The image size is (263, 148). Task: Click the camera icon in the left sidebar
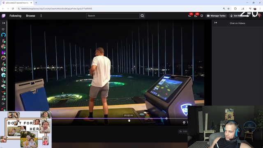tap(3, 104)
